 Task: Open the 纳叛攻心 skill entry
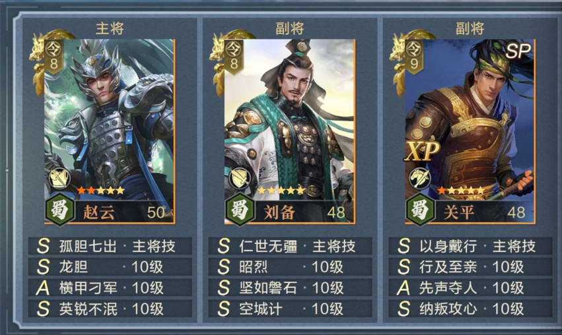tap(470, 309)
